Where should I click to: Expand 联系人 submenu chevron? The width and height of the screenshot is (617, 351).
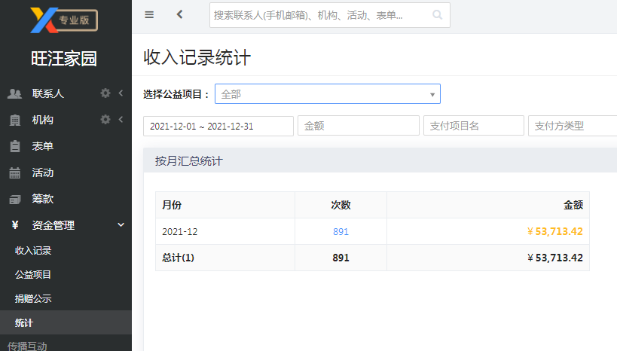click(x=121, y=93)
